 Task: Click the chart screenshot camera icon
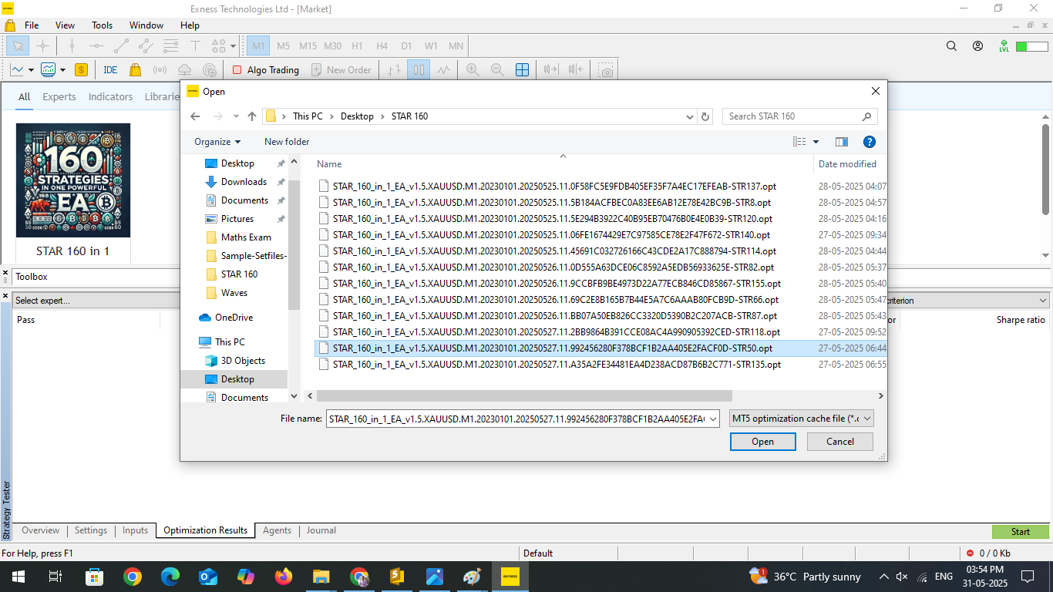(x=607, y=69)
